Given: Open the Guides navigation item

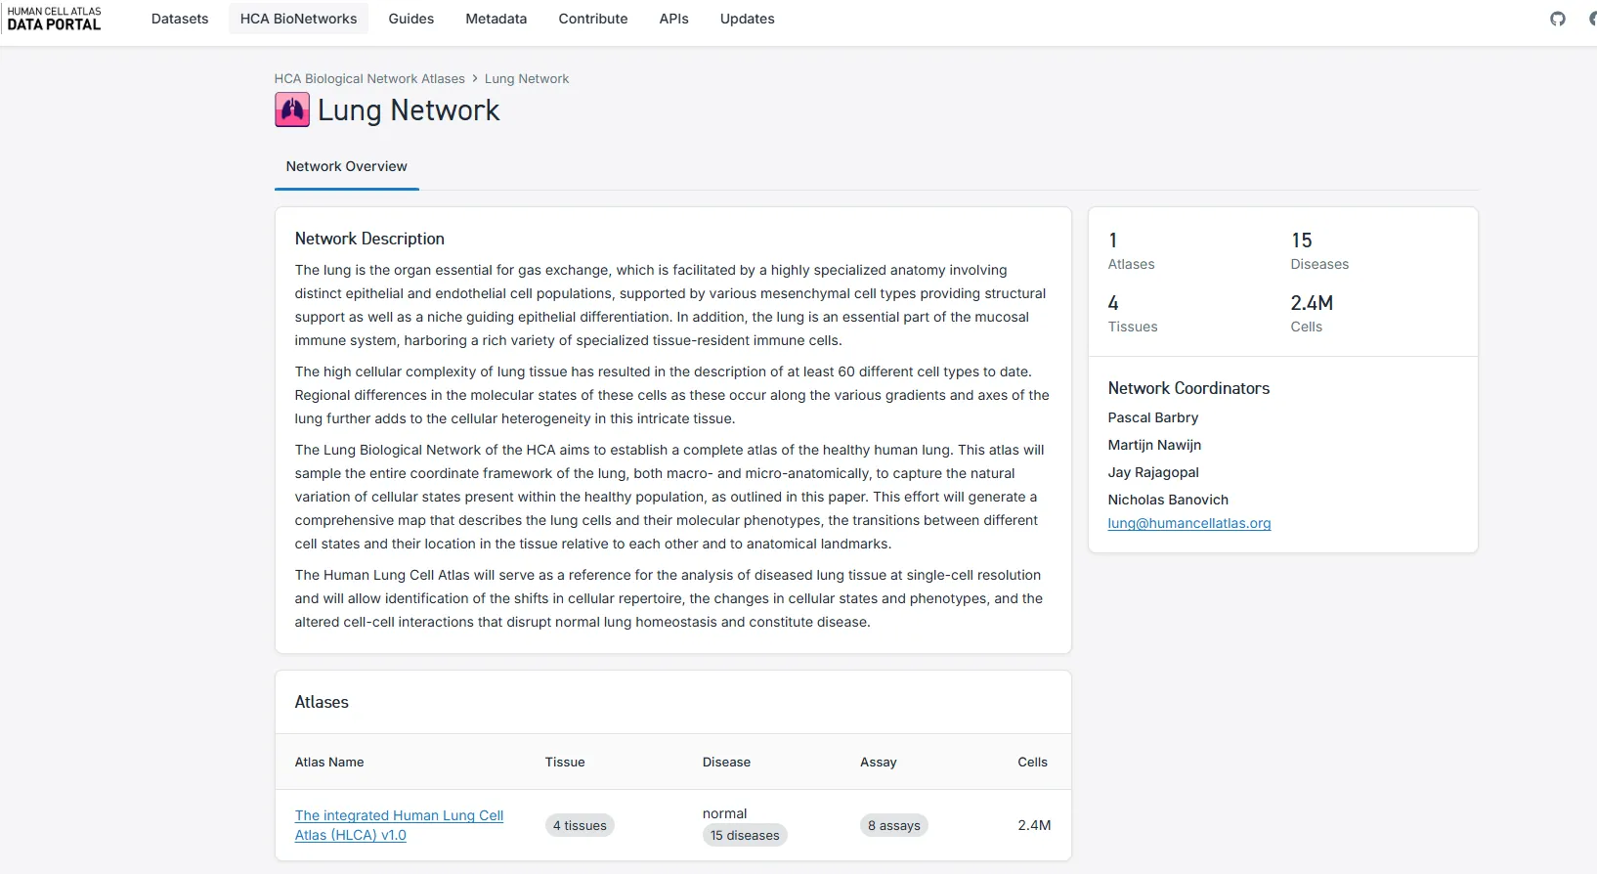Looking at the screenshot, I should point(410,19).
